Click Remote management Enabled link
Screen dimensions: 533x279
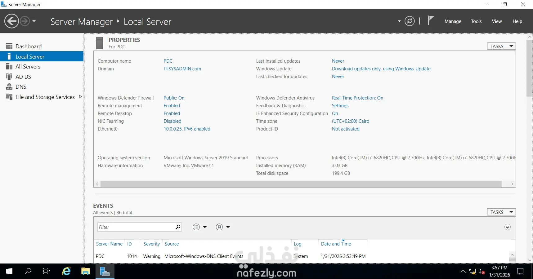click(172, 106)
